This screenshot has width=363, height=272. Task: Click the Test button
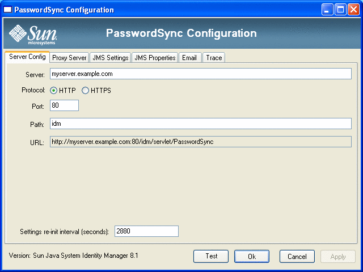pos(211,256)
